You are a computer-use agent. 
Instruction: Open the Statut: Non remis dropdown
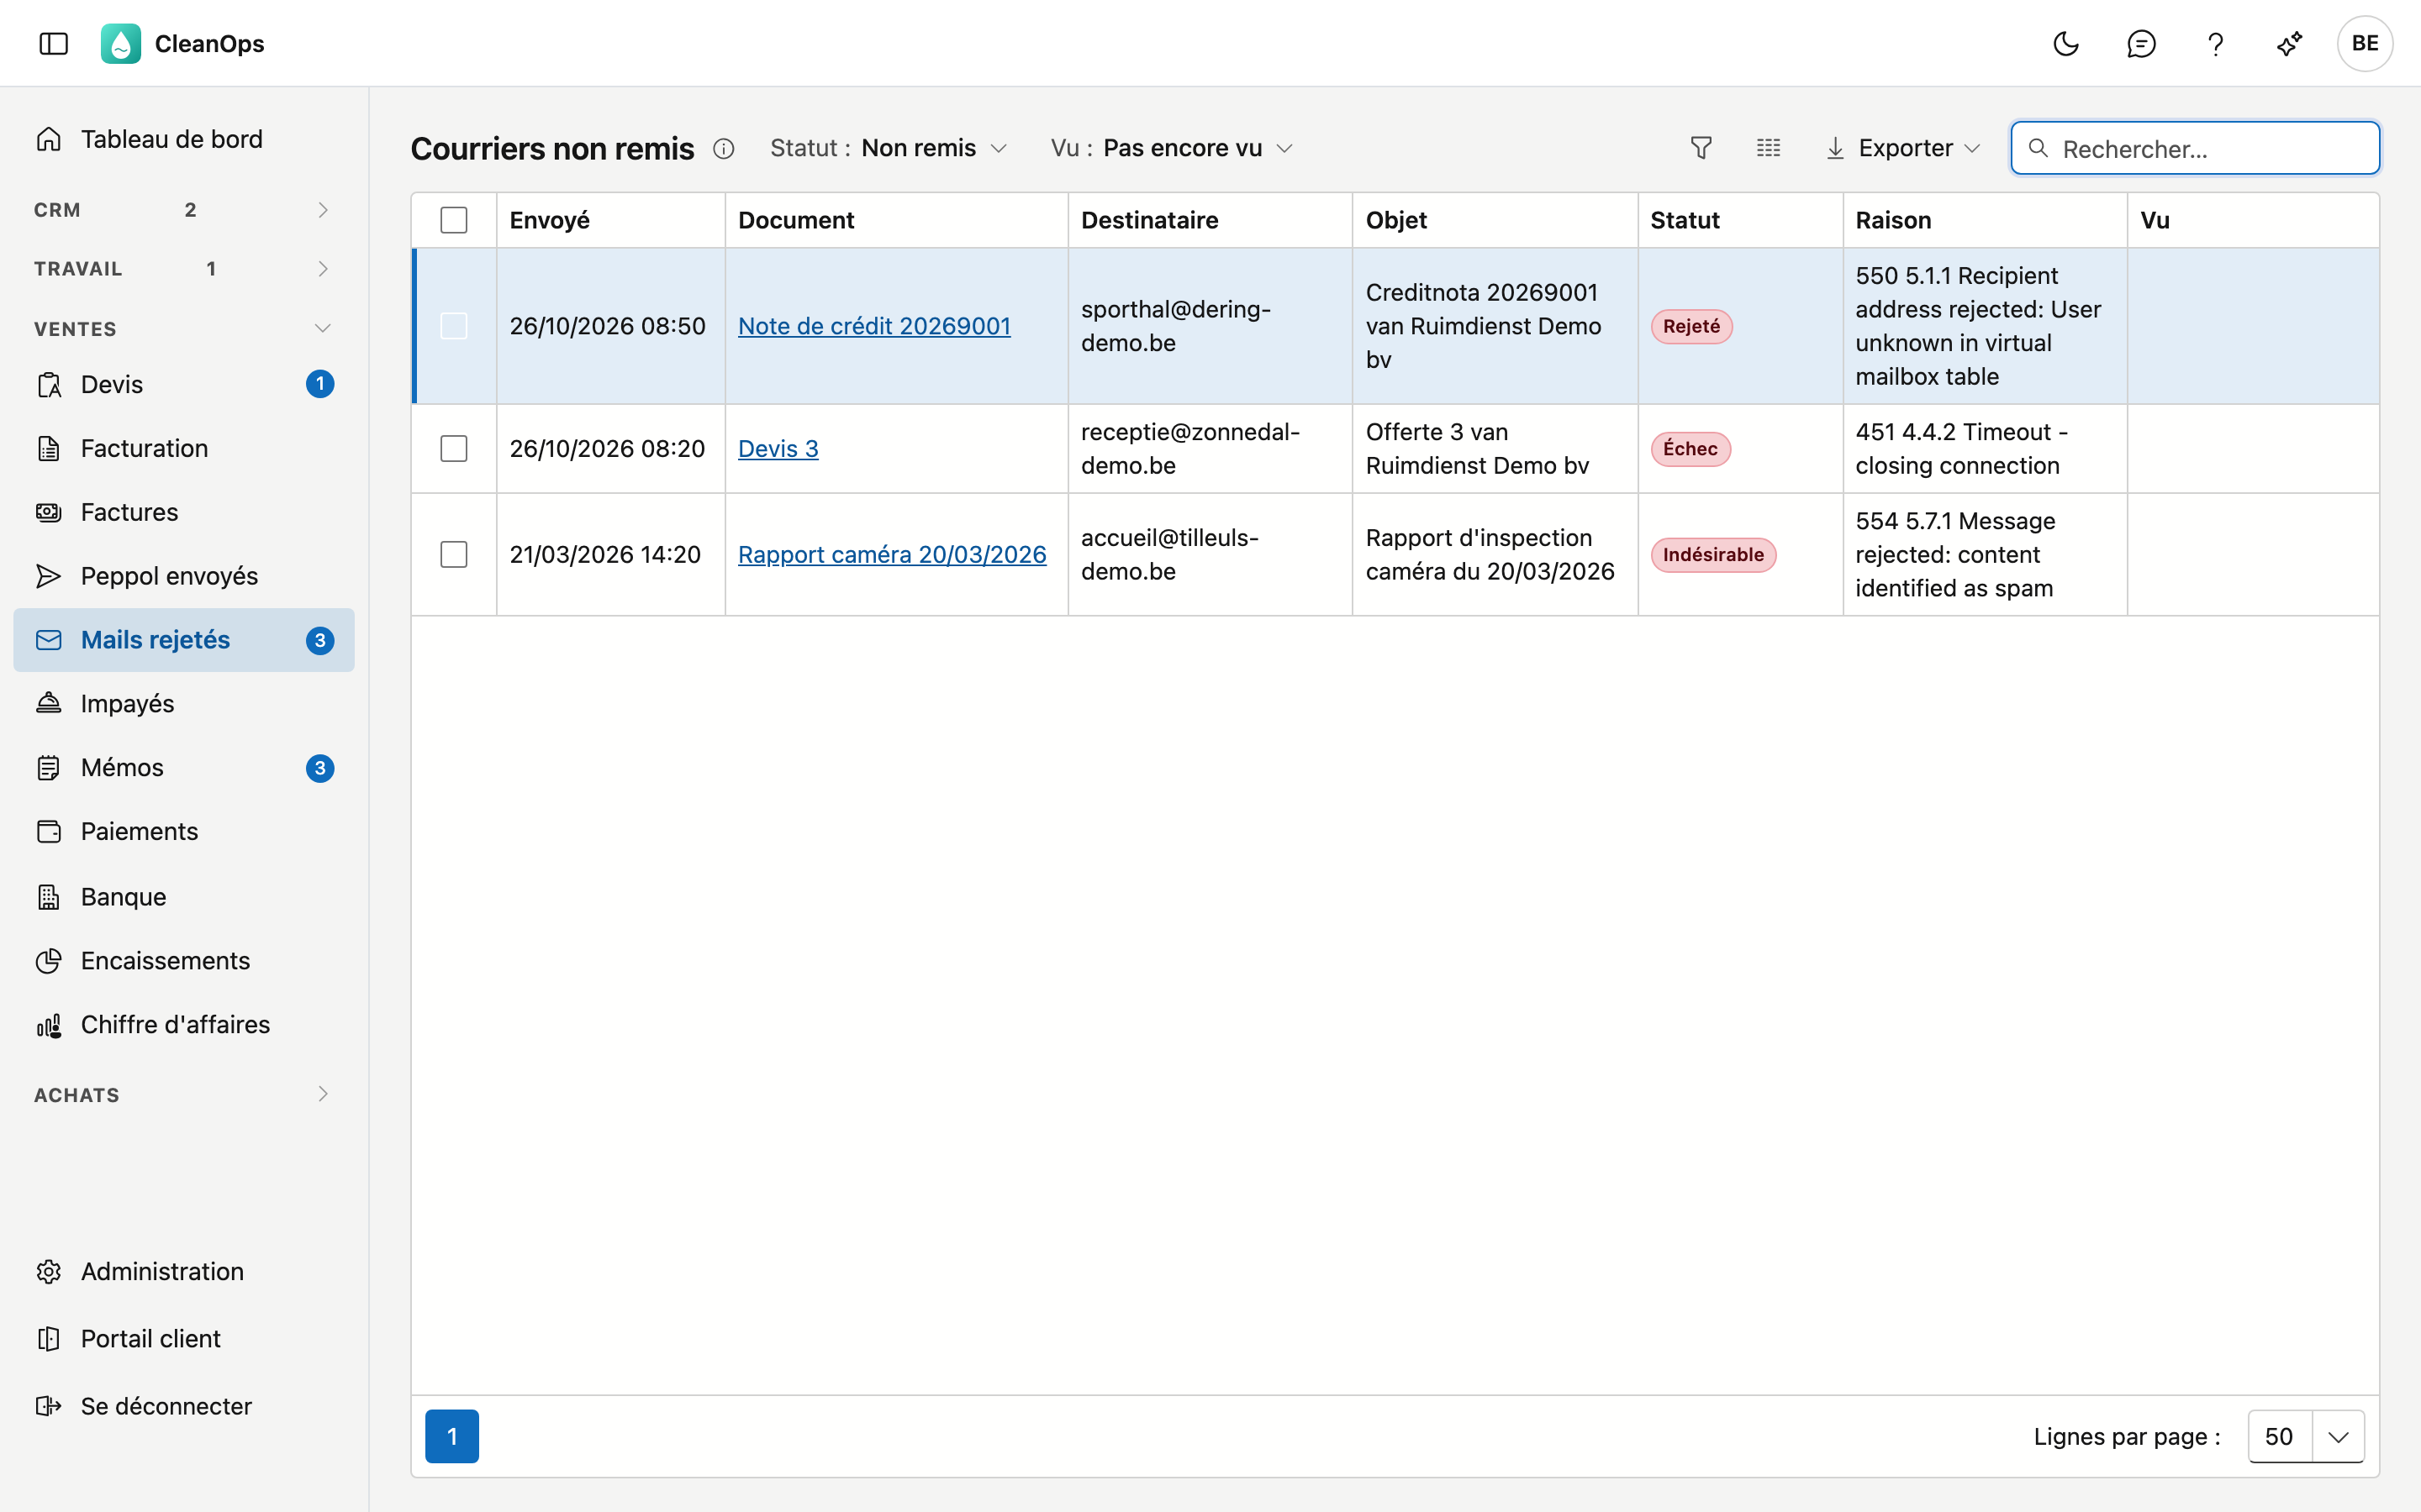[889, 148]
